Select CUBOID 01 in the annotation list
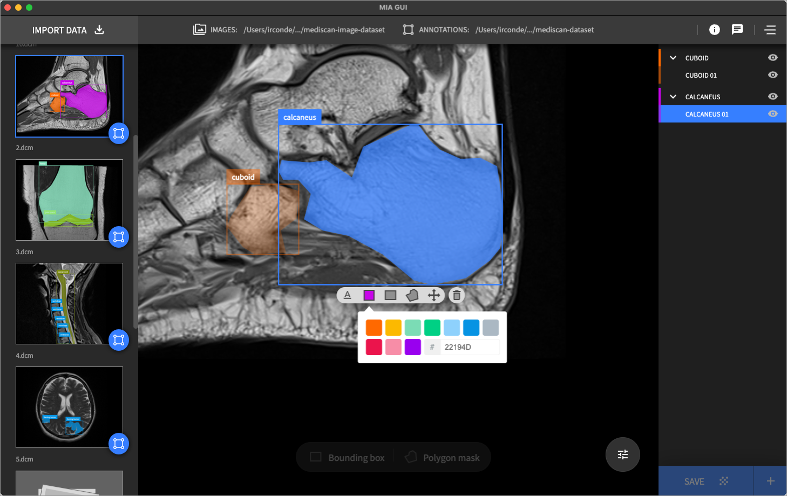The width and height of the screenshot is (787, 496). coord(722,75)
